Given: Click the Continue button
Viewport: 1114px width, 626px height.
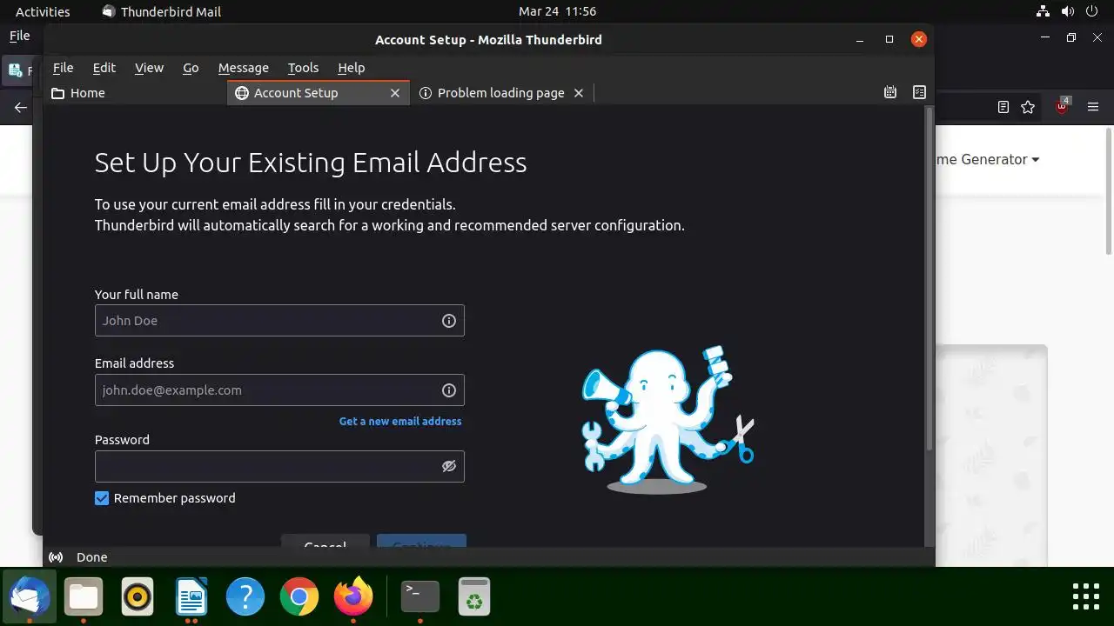Looking at the screenshot, I should pos(421,542).
